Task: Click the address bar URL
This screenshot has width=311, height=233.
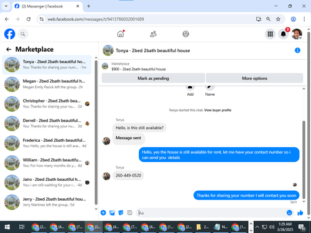Action: click(96, 19)
